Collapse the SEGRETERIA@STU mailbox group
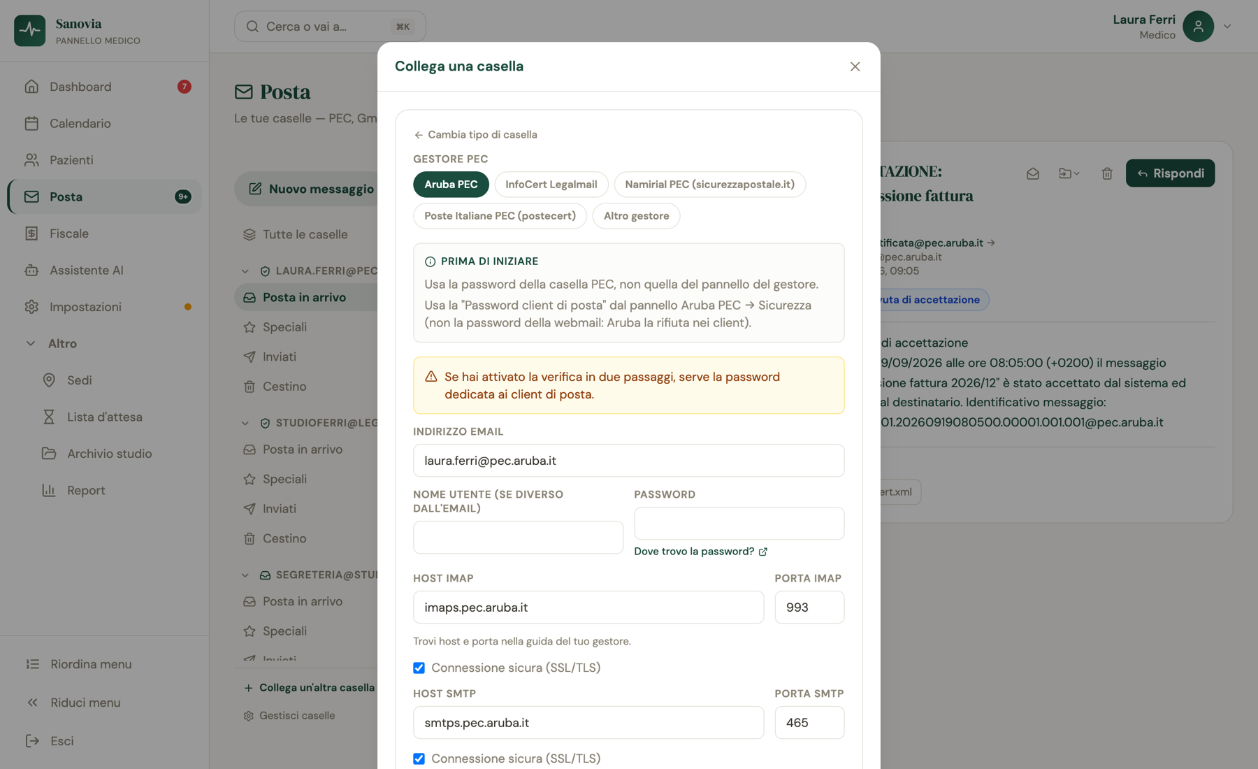This screenshot has height=769, width=1258. point(245,575)
